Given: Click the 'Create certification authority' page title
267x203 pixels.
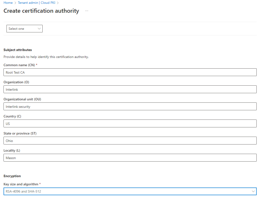Looking at the screenshot, I should pyautogui.click(x=41, y=11).
